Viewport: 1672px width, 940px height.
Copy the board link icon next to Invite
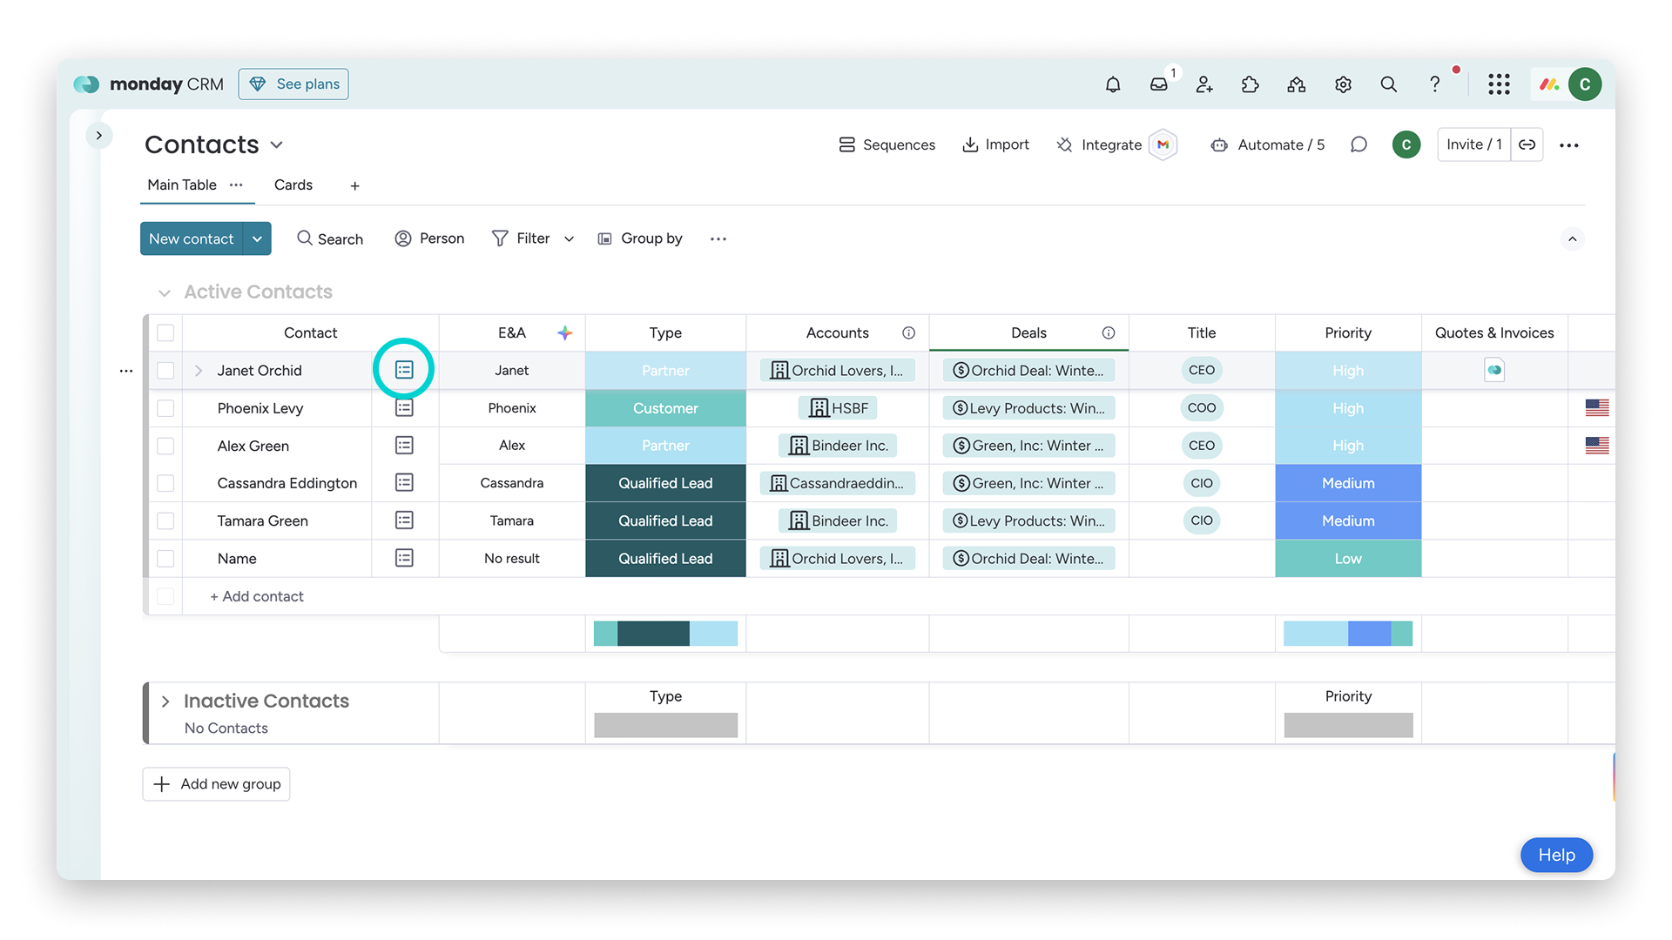[1527, 144]
